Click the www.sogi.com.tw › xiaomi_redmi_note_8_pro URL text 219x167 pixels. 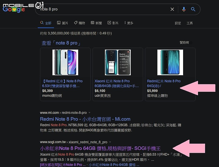[x=74, y=142]
